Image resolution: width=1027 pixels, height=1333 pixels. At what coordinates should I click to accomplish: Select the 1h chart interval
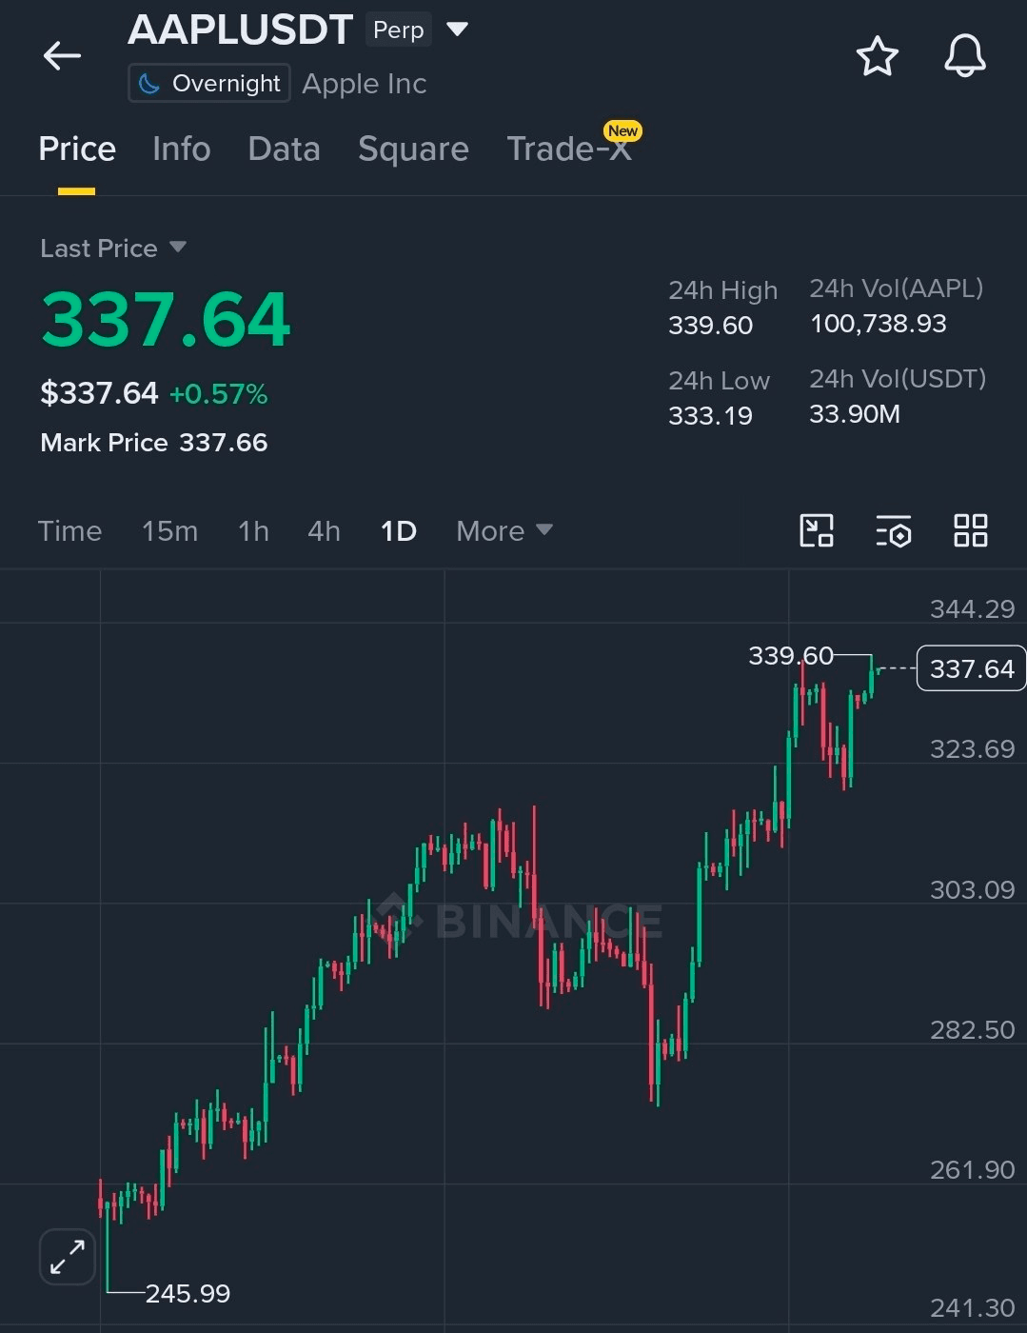click(x=253, y=530)
